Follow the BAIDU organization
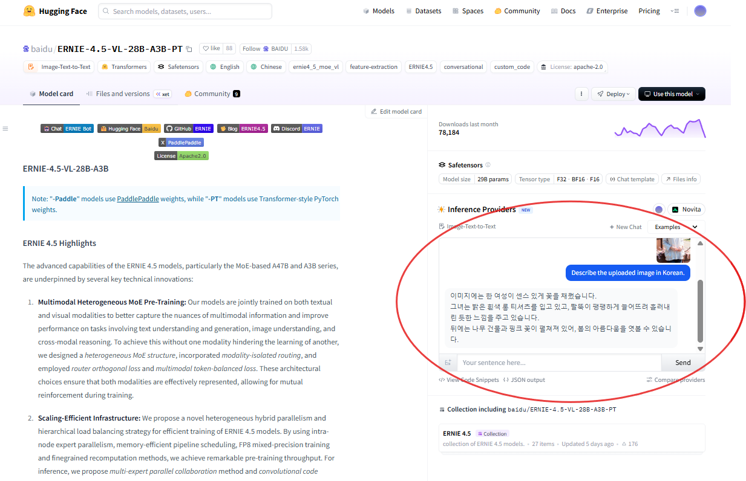Viewport: 746px width, 481px height. pyautogui.click(x=265, y=48)
